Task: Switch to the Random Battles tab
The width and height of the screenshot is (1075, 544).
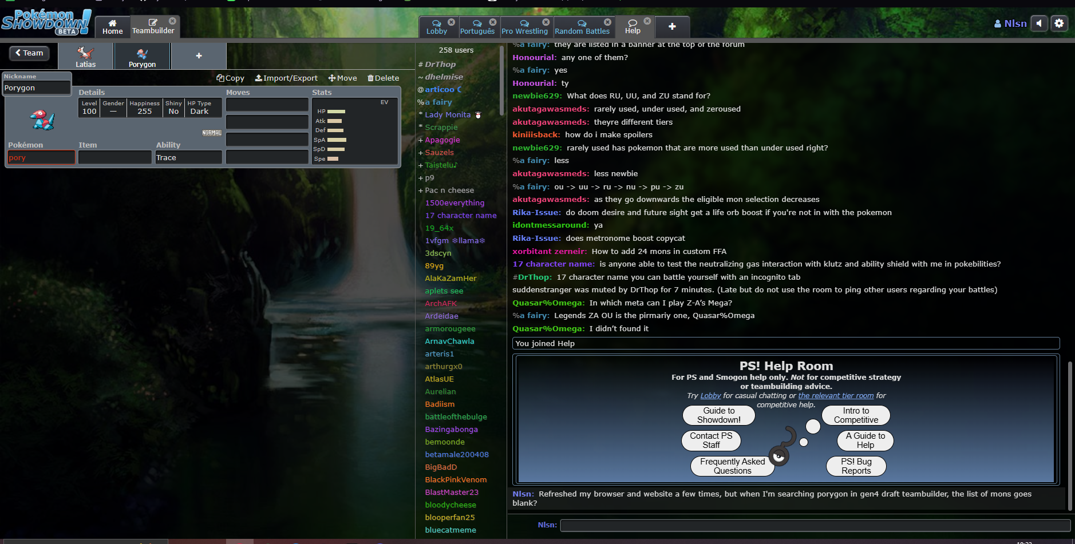Action: pyautogui.click(x=582, y=27)
